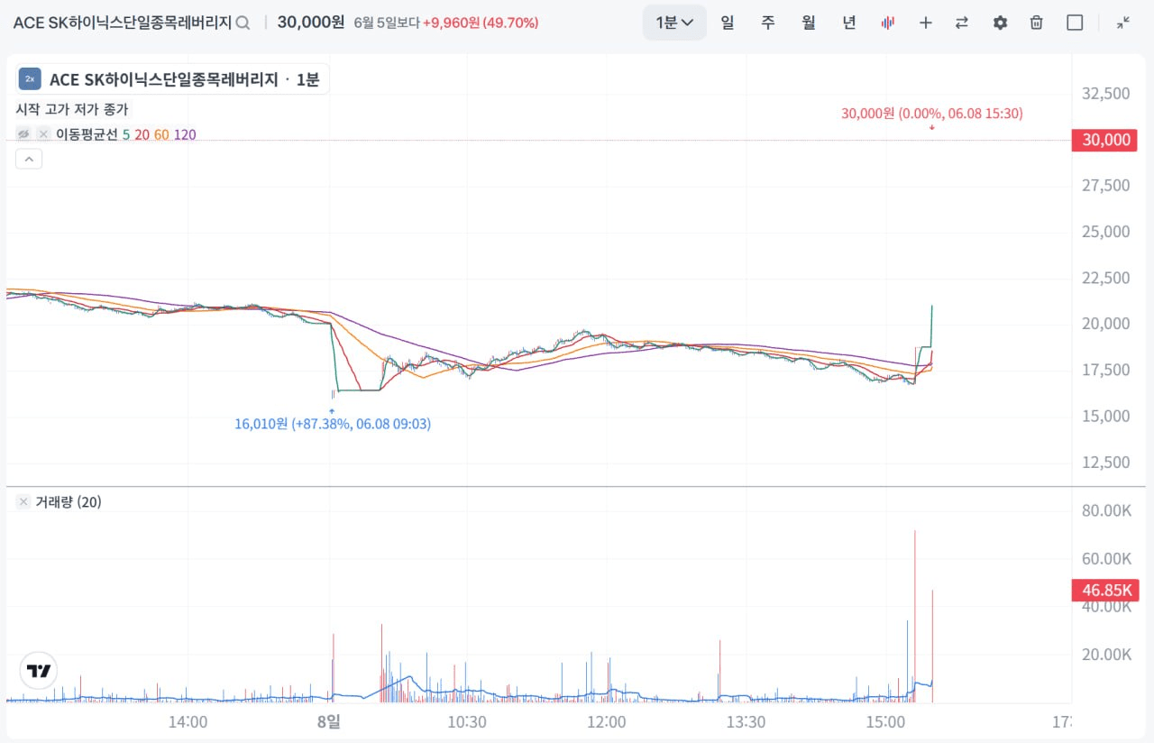Switch chart to monthly 월 interval

pyautogui.click(x=809, y=23)
